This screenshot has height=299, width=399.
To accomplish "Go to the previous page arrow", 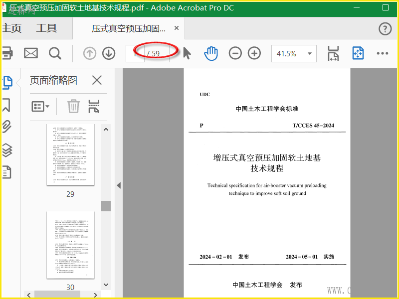I will (x=90, y=53).
